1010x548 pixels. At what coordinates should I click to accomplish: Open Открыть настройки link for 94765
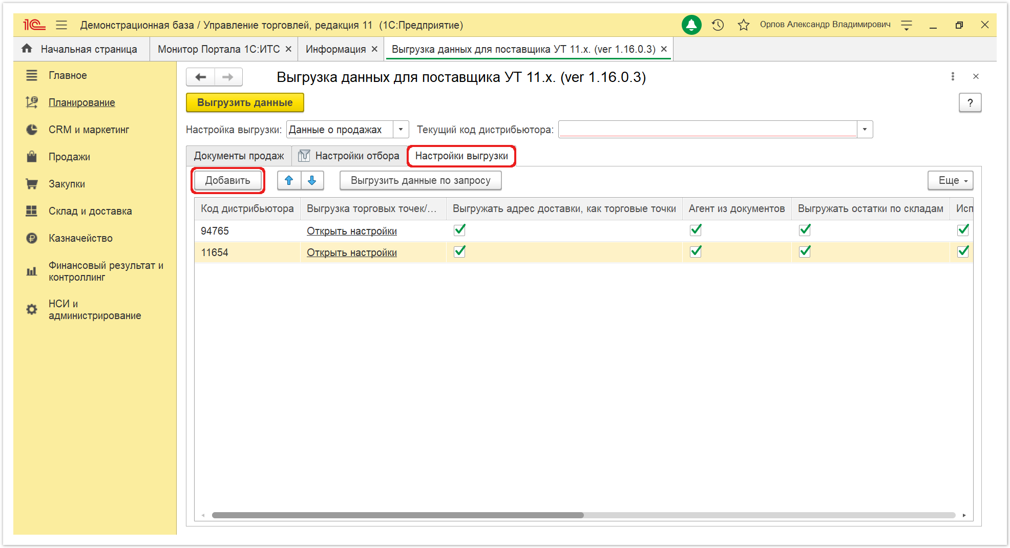coord(352,231)
